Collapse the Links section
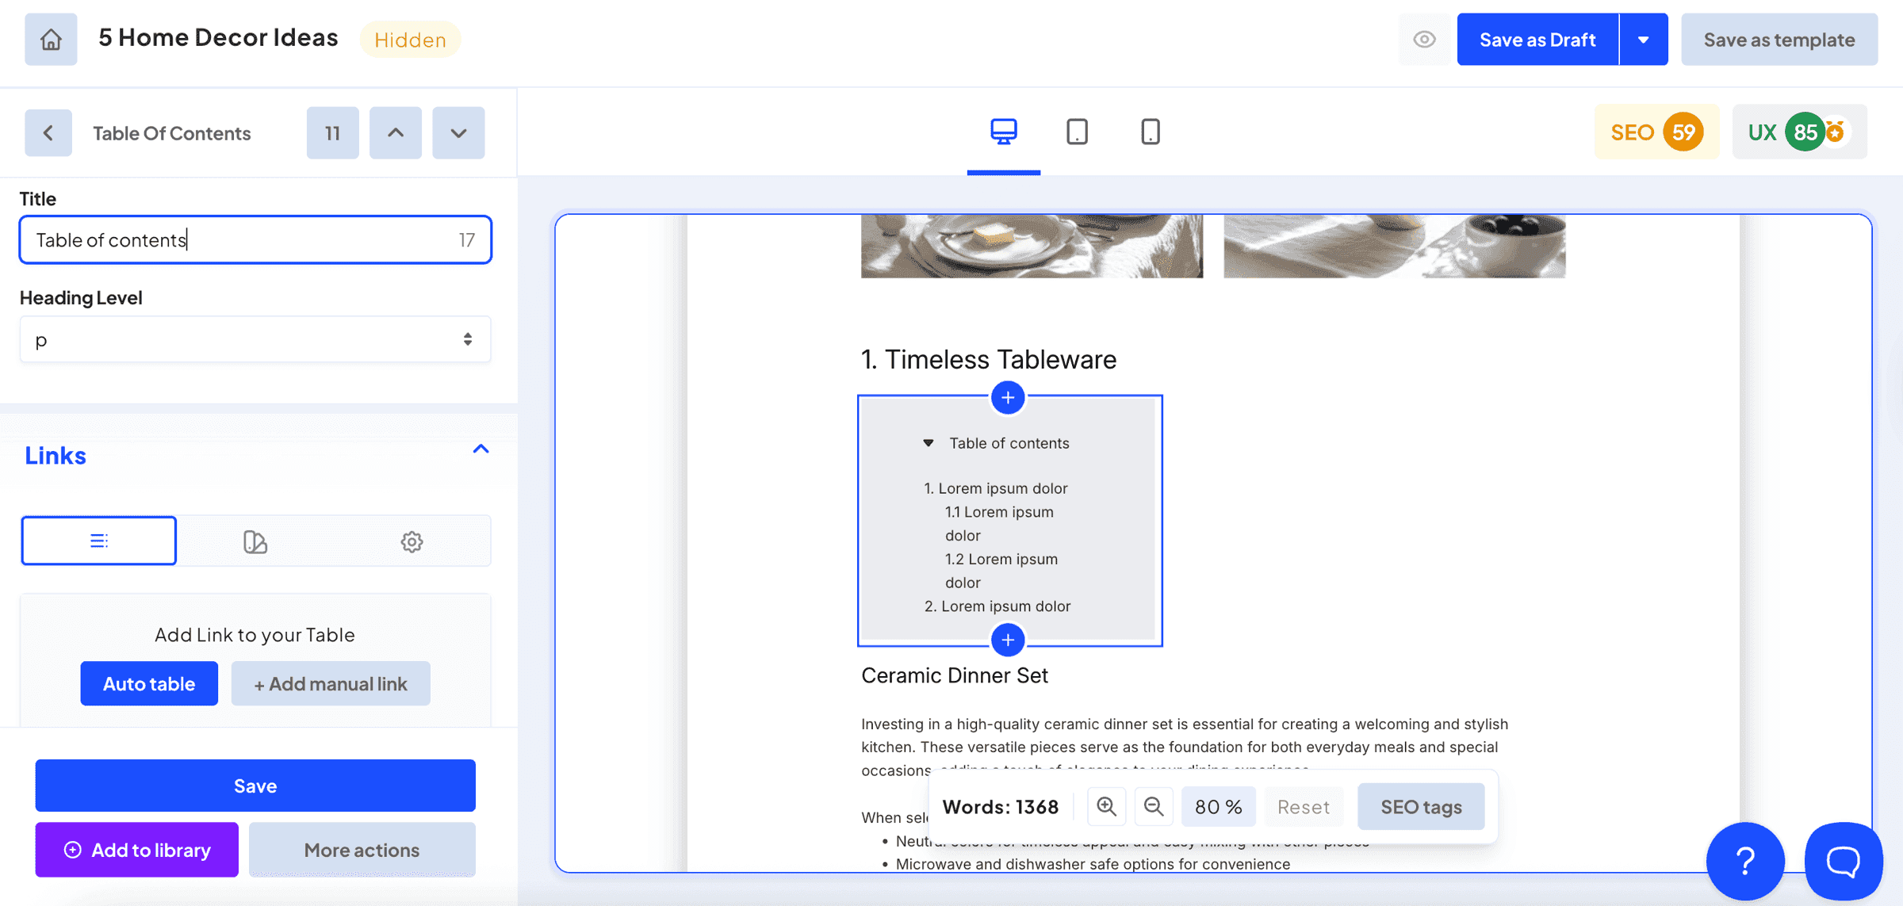Image resolution: width=1903 pixels, height=906 pixels. coord(481,449)
